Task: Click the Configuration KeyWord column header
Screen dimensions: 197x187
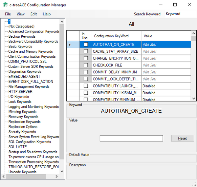Action: click(x=117, y=36)
